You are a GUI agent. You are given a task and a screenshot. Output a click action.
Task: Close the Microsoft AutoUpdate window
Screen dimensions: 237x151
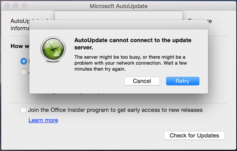7,6
